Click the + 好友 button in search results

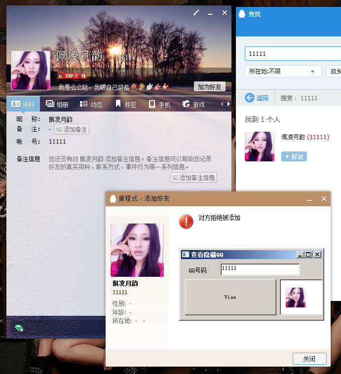pos(294,156)
